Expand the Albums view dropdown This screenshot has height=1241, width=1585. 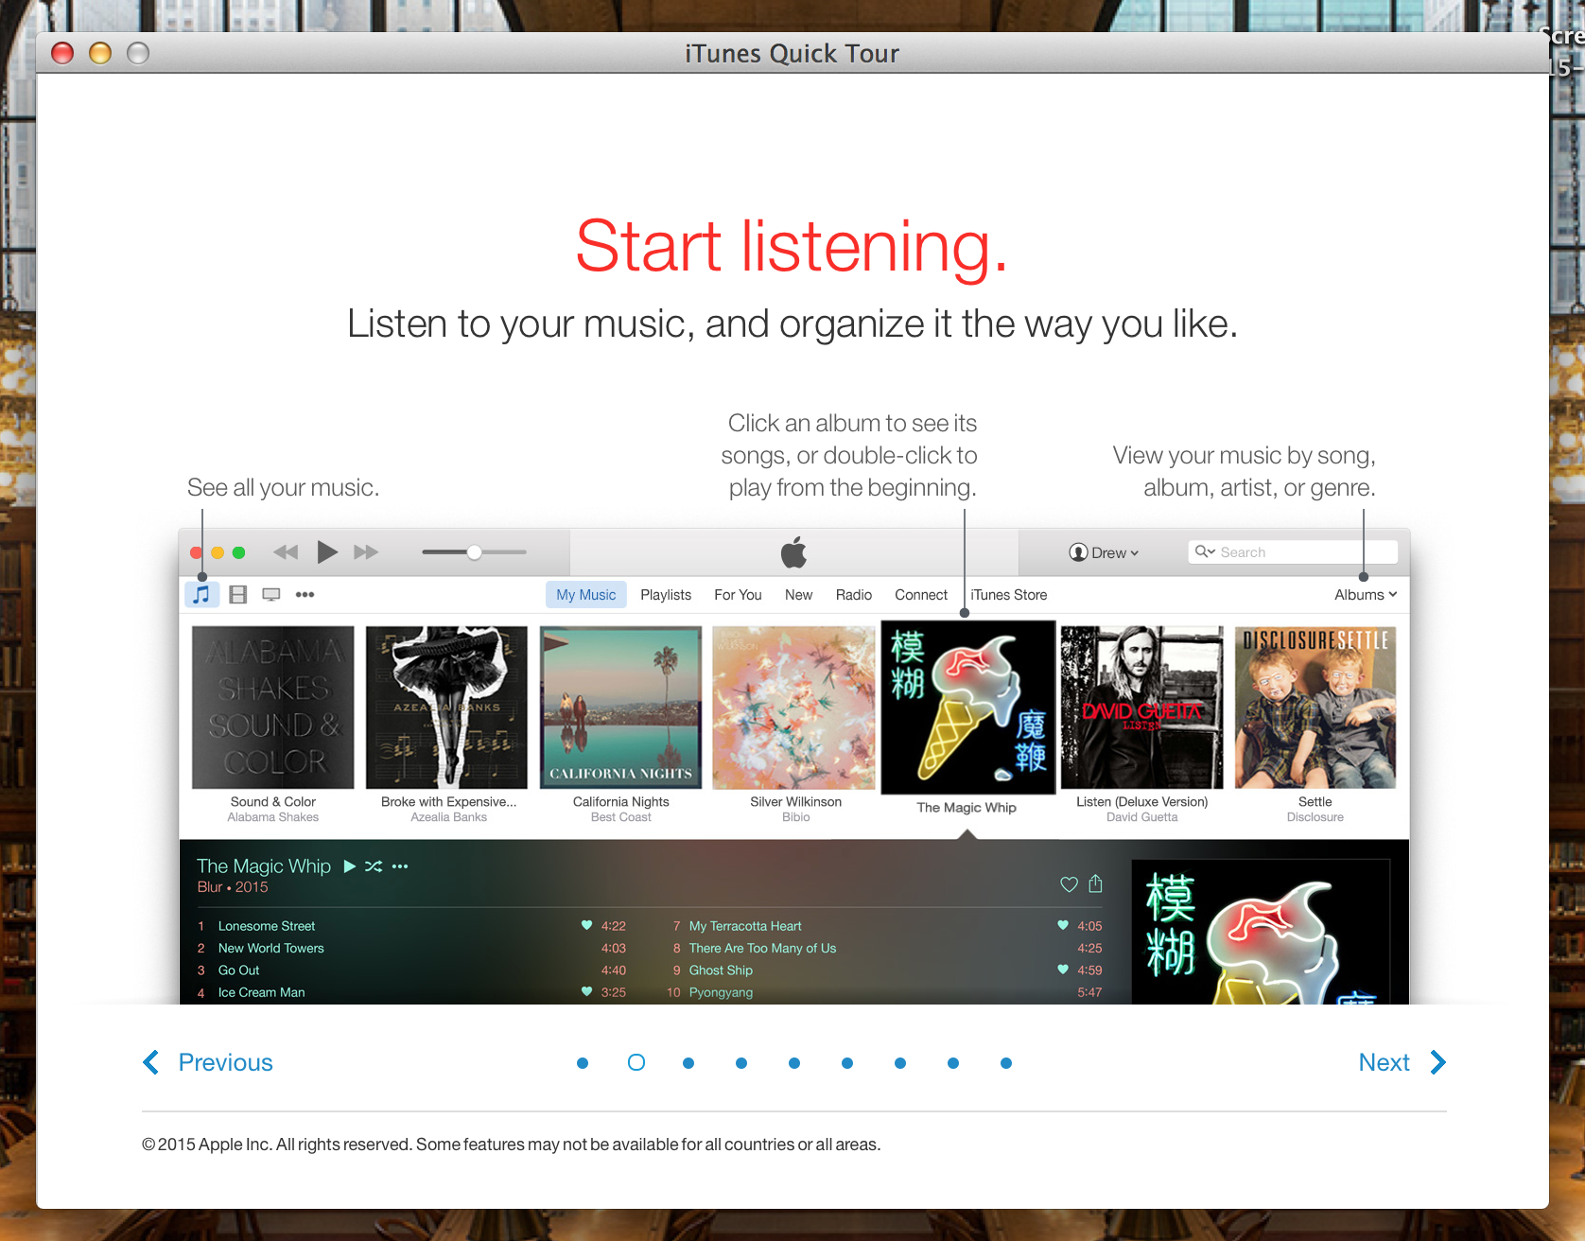point(1365,595)
